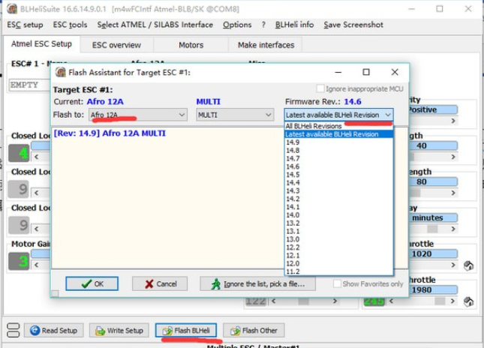Click the dice icon beside the 1980 throttle value
484x348 pixels.
[x=468, y=301]
